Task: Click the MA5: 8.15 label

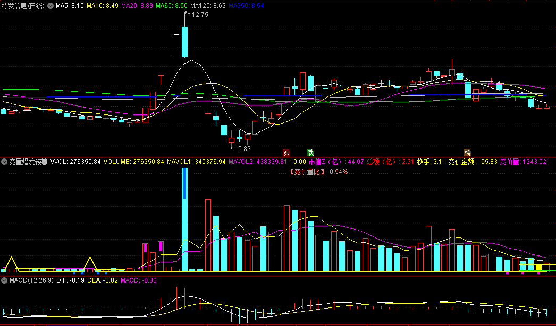Action: pos(70,6)
